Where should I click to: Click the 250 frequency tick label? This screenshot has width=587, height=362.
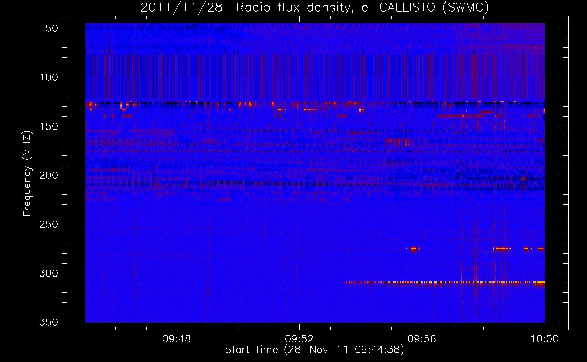point(49,224)
